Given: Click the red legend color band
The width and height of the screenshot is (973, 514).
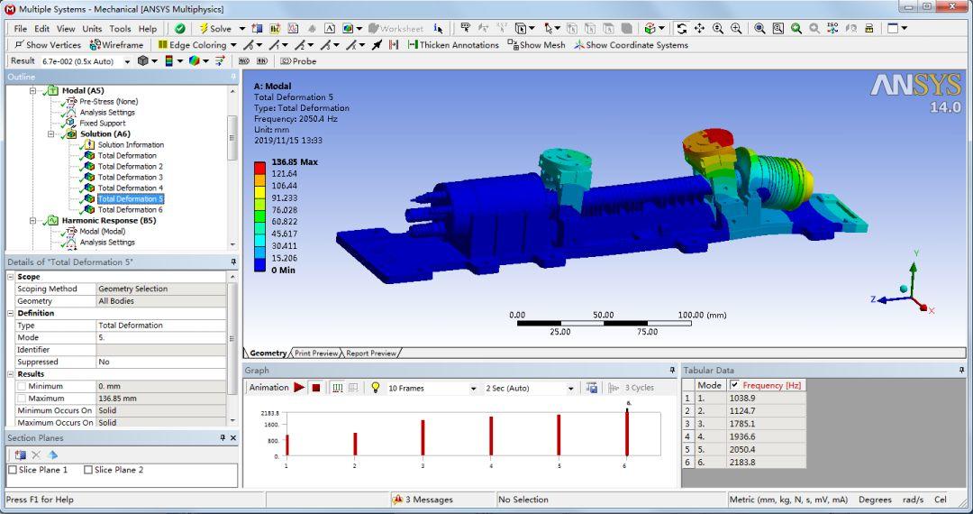Looking at the screenshot, I should pyautogui.click(x=260, y=168).
